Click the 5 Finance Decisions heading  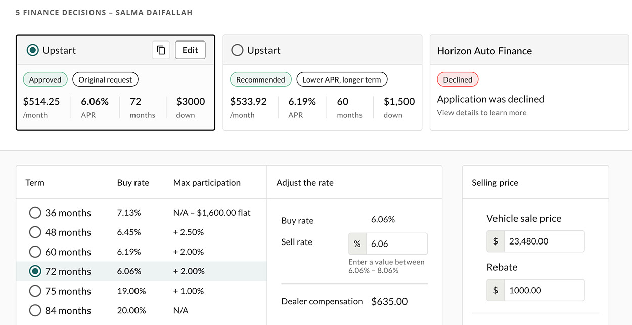[104, 12]
